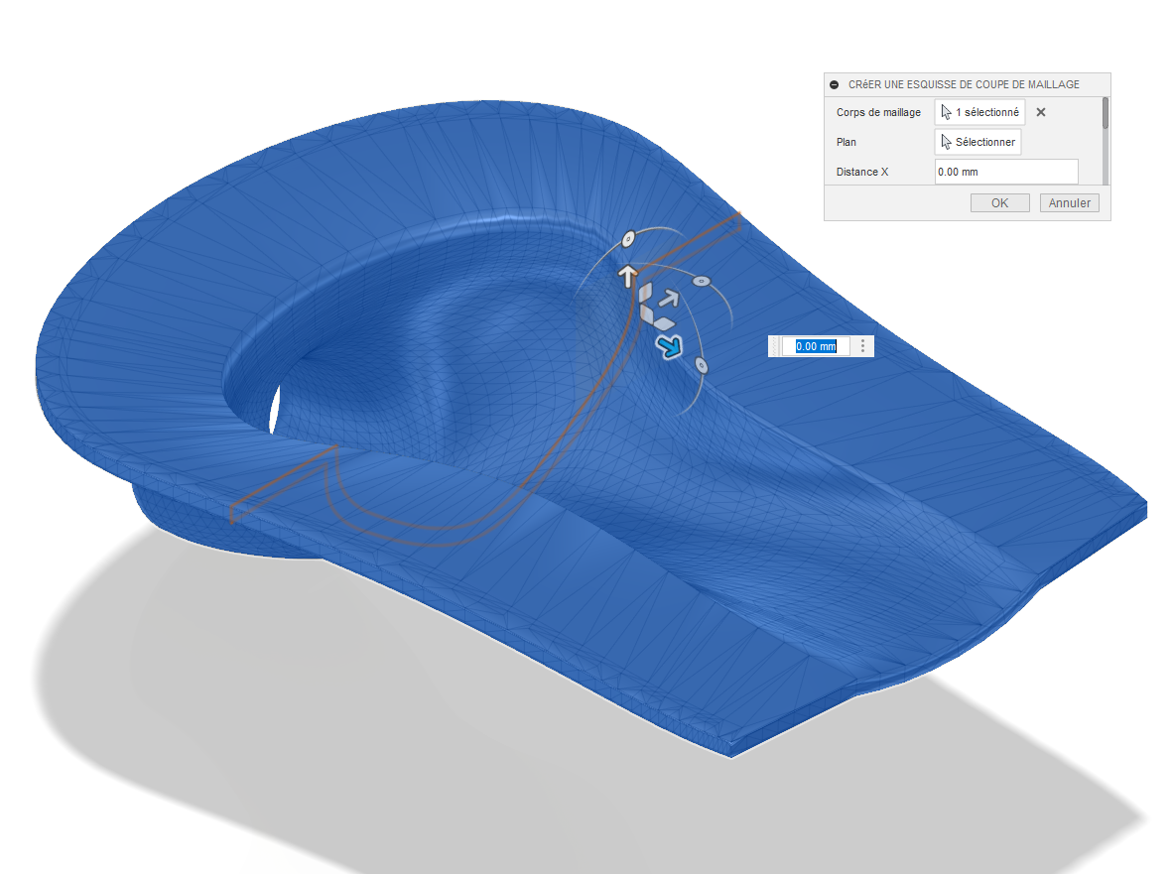1171x874 pixels.
Task: Click the upper planar move square manipulator
Action: pos(646,293)
